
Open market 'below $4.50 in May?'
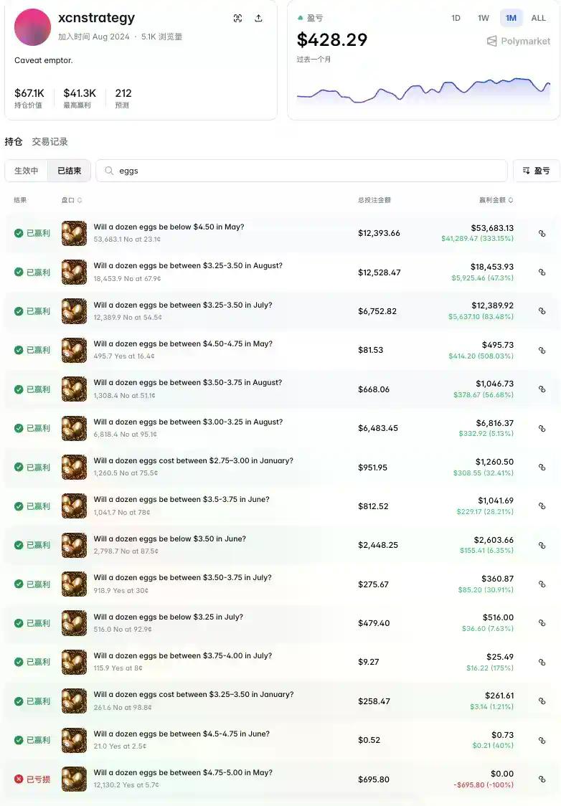(x=169, y=227)
